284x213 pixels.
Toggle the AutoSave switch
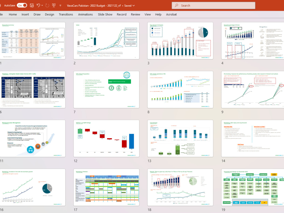click(22, 5)
